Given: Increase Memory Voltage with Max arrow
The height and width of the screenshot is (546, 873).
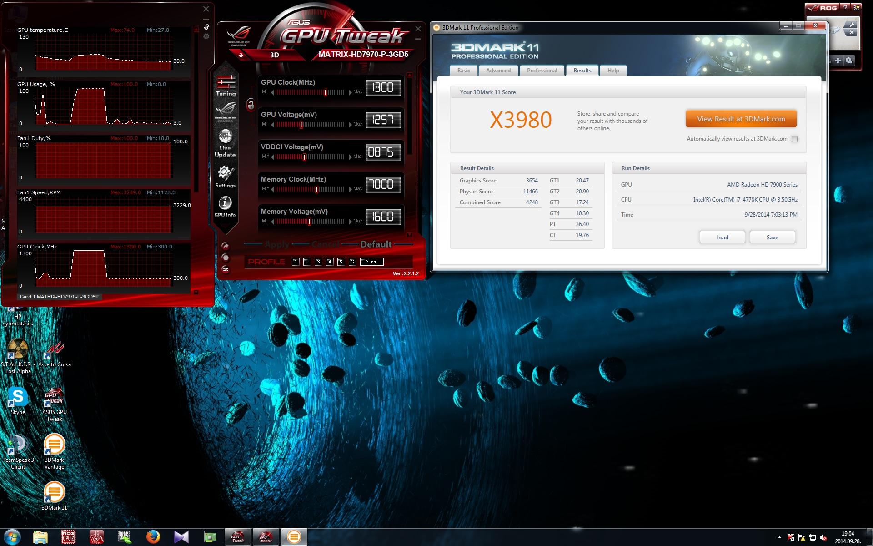Looking at the screenshot, I should point(351,222).
